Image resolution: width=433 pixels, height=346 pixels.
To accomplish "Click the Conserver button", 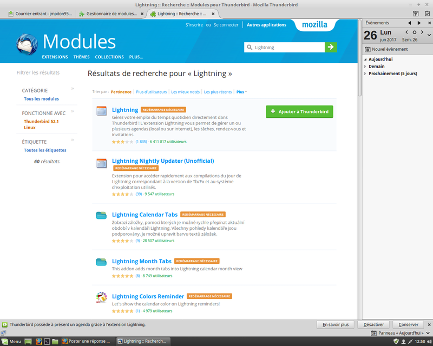I will pos(409,324).
